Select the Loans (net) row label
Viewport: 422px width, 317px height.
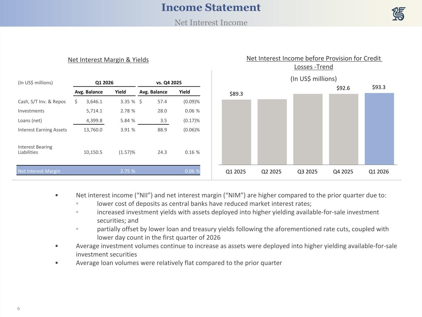coord(30,120)
